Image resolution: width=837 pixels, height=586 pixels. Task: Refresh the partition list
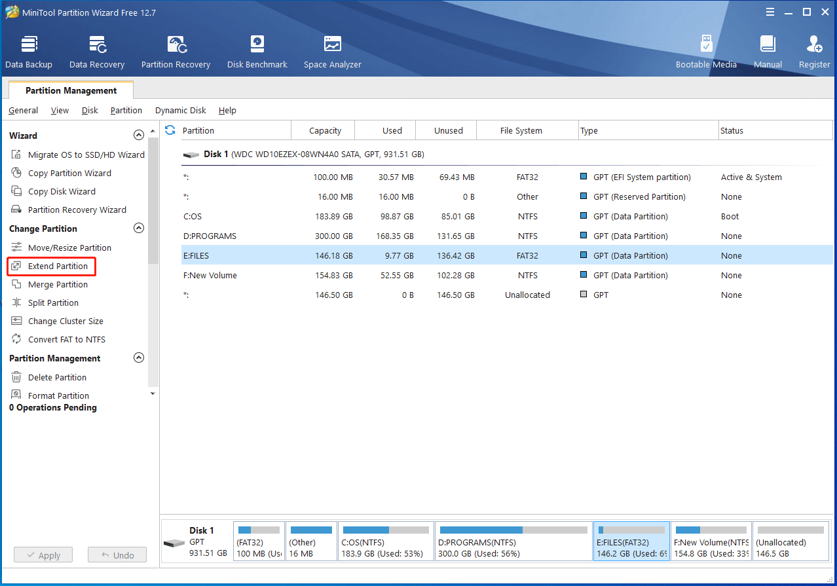coord(170,130)
